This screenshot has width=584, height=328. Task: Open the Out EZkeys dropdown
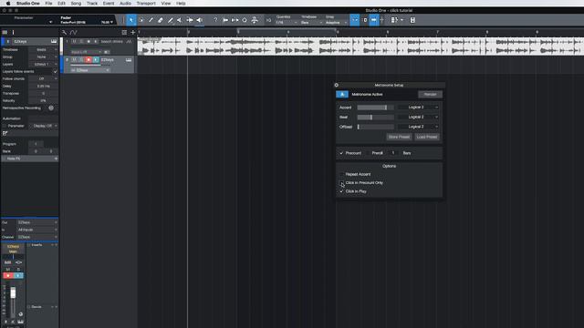pos(37,222)
